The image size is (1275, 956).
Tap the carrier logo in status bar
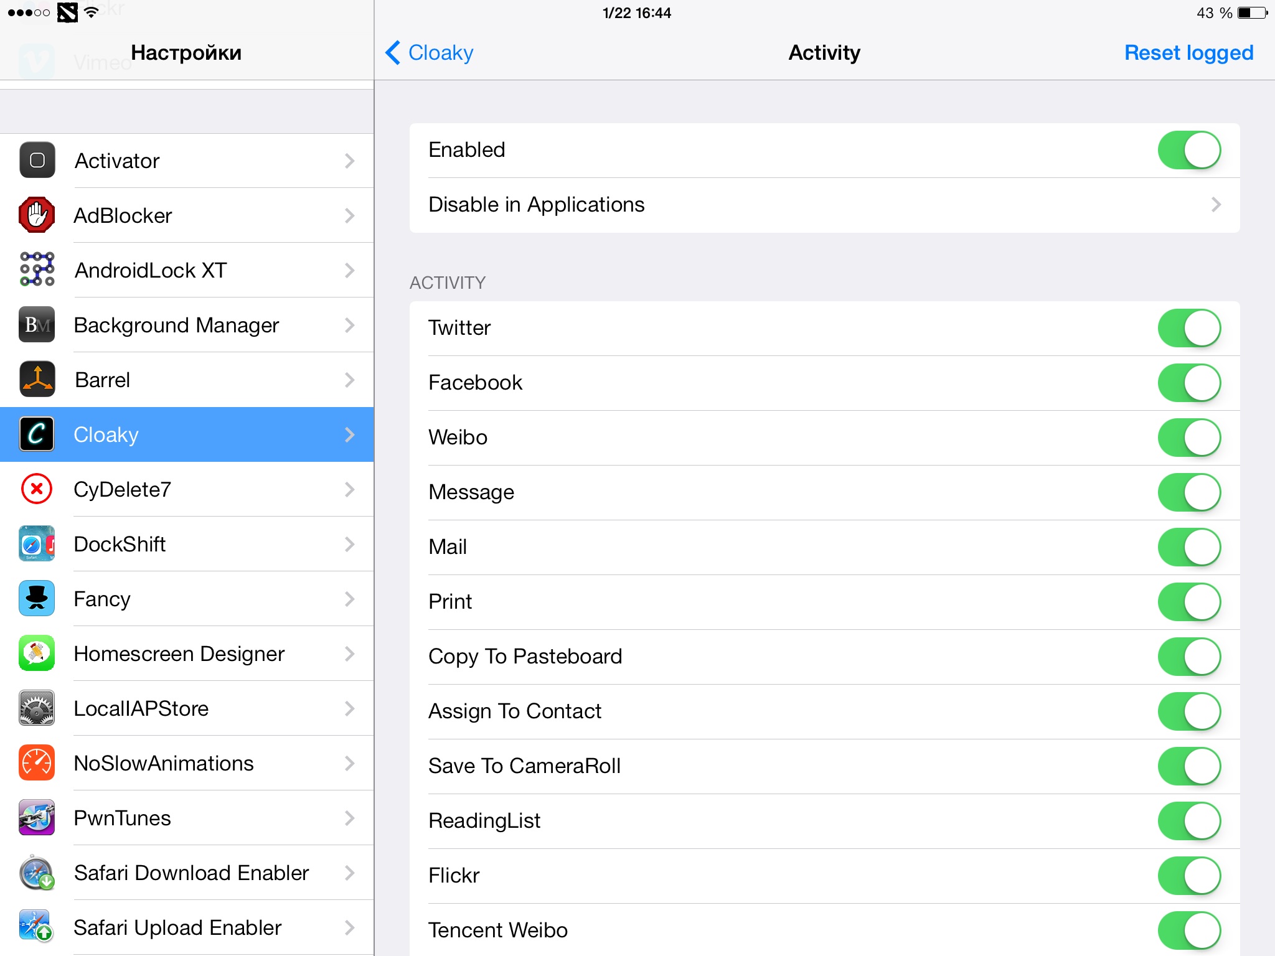pyautogui.click(x=67, y=12)
